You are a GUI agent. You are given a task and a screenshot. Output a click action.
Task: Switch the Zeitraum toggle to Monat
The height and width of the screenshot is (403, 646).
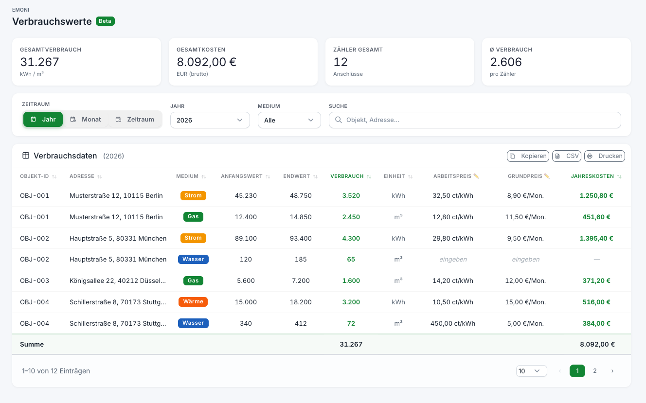pos(86,119)
